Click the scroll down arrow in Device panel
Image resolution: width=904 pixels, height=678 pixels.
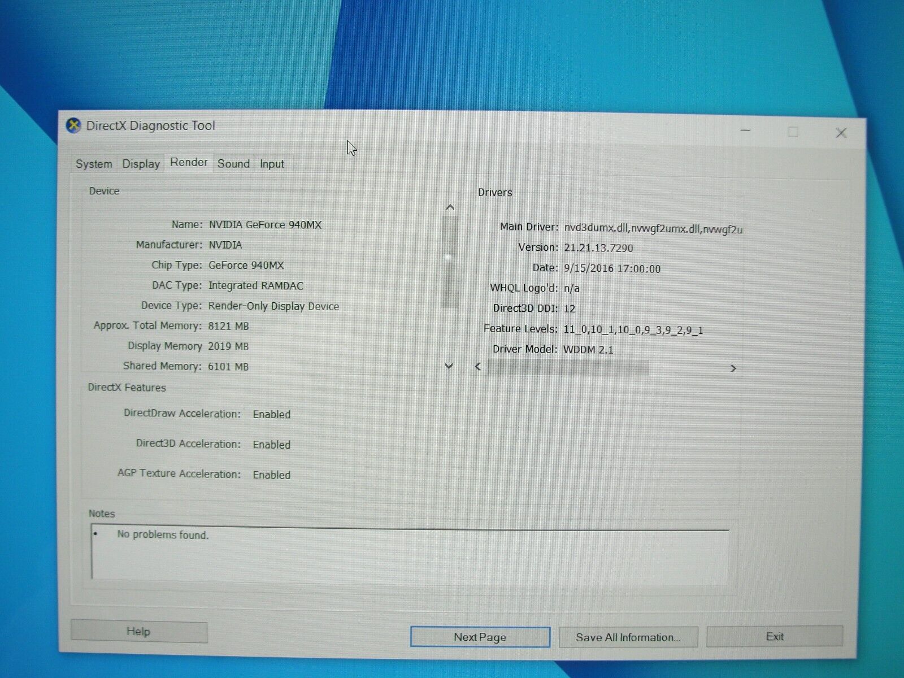coord(450,366)
